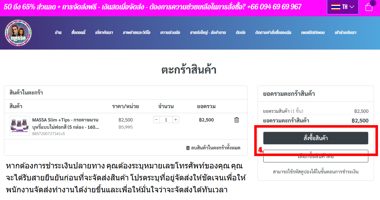Click the bold ฿2,500 cart total amount
Image resolution: width=380 pixels, height=200 pixels.
coord(360,121)
